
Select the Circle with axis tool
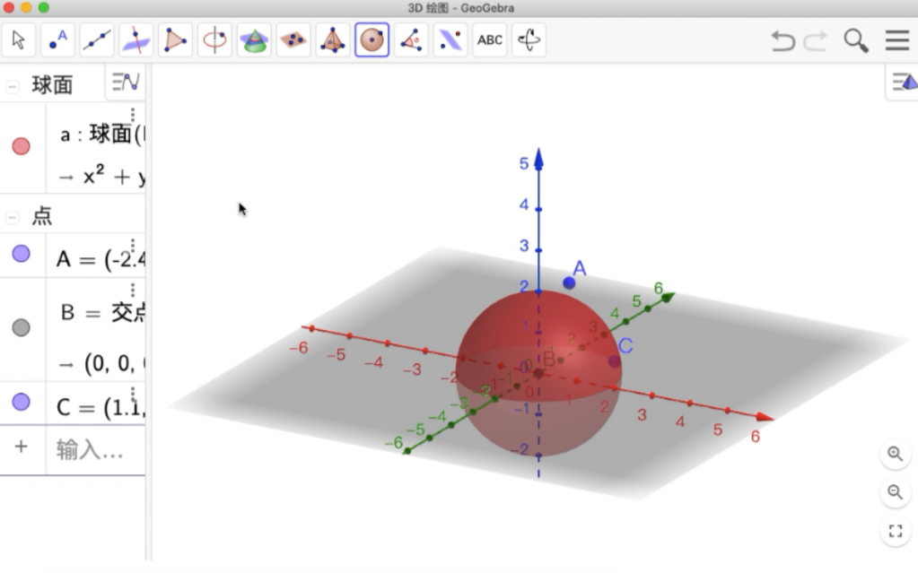[214, 40]
